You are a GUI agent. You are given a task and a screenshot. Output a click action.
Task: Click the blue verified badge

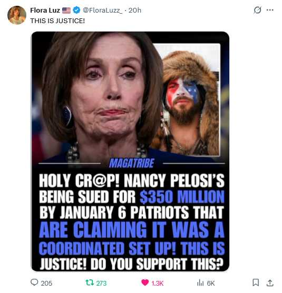click(76, 10)
